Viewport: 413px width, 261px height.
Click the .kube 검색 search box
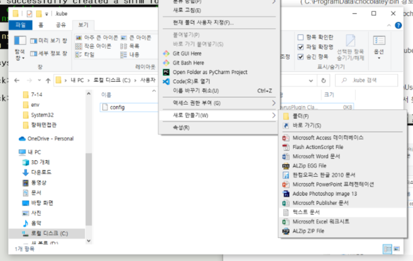coord(366,80)
